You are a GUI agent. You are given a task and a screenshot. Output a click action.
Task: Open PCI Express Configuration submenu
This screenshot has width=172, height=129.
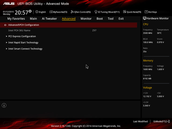[22, 36]
